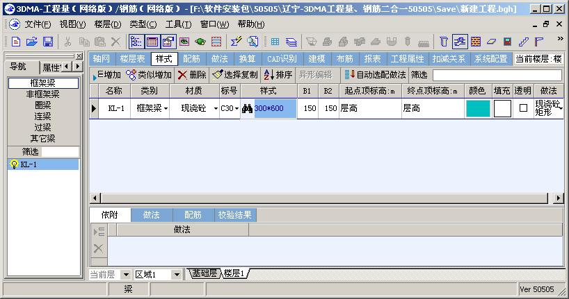Click the white 填充 swatch for KL-1

[502, 109]
